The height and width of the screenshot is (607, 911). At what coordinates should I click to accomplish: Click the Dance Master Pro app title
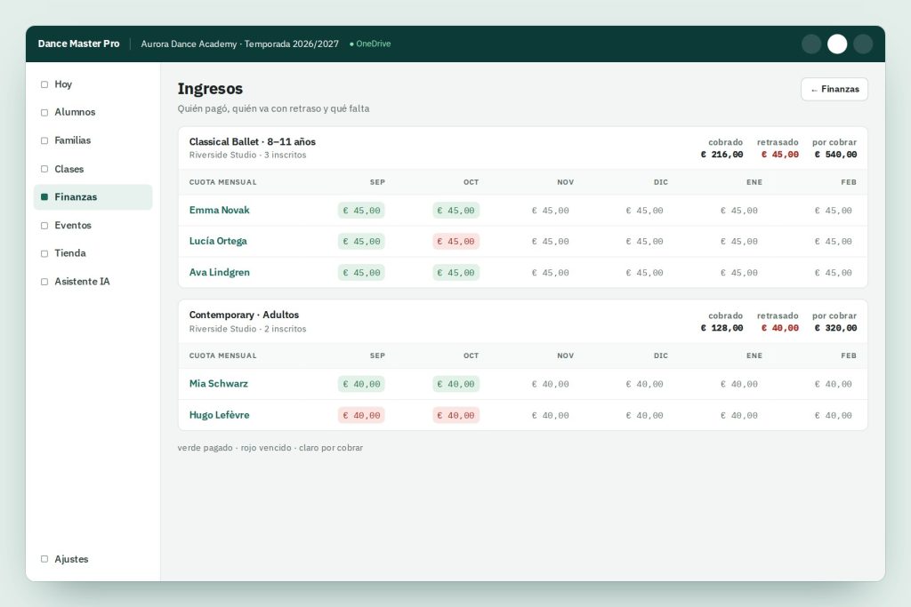(78, 44)
